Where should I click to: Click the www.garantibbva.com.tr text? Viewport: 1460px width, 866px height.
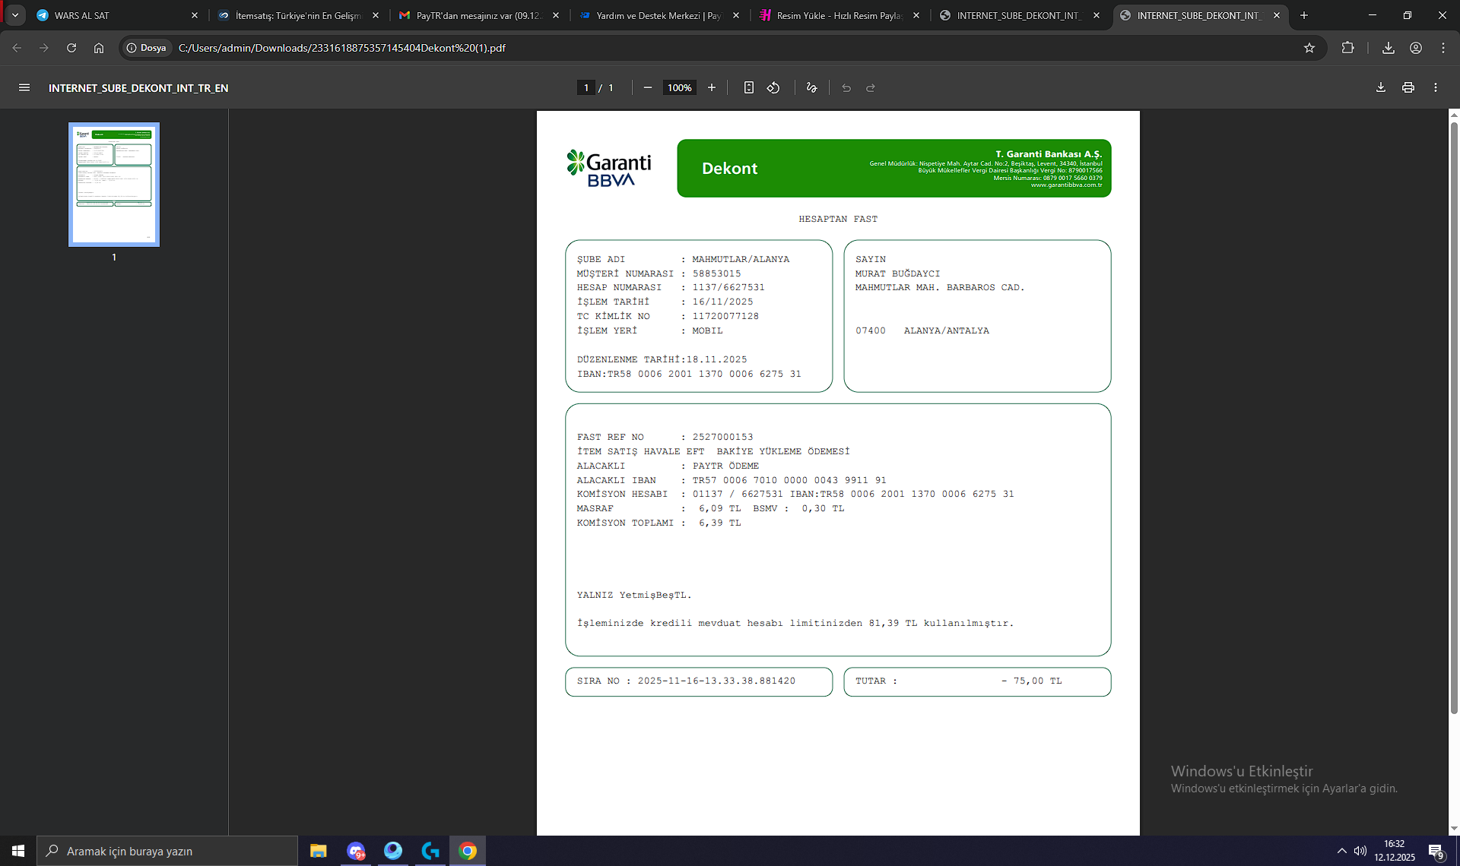coord(1066,185)
